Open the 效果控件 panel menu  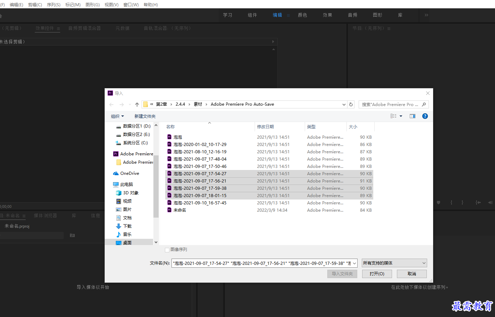coord(58,29)
